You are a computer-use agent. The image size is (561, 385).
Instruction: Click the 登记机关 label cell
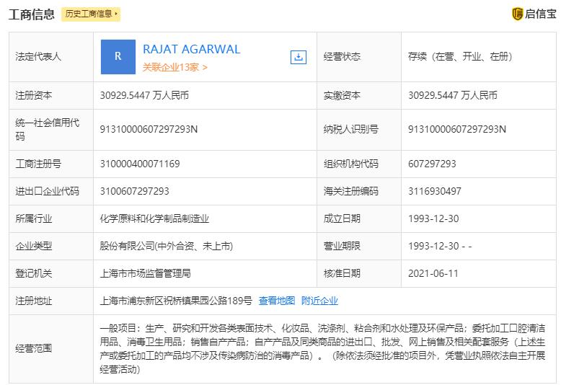[51, 273]
